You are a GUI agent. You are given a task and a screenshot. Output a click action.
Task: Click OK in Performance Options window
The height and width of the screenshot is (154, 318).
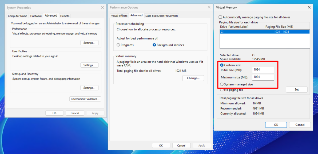[x=161, y=145]
